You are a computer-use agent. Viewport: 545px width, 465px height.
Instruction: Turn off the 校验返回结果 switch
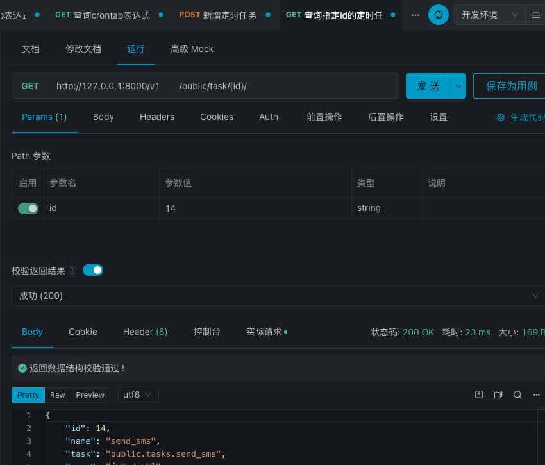point(93,270)
